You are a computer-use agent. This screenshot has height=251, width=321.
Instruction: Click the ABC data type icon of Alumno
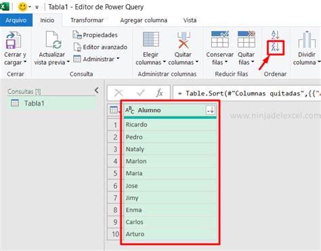coord(129,110)
